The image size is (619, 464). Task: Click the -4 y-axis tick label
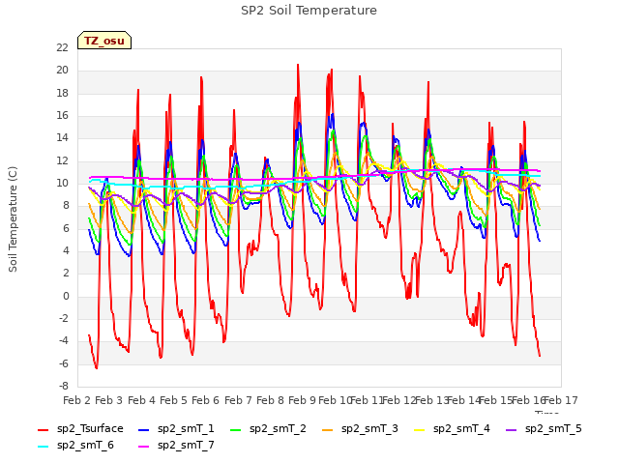[x=64, y=341]
